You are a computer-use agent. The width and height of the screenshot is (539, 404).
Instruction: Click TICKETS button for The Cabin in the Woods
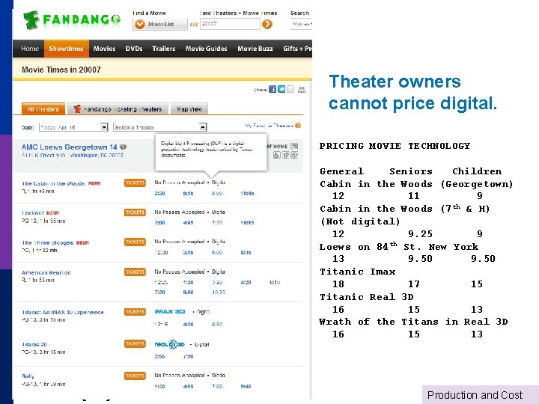coord(135,183)
